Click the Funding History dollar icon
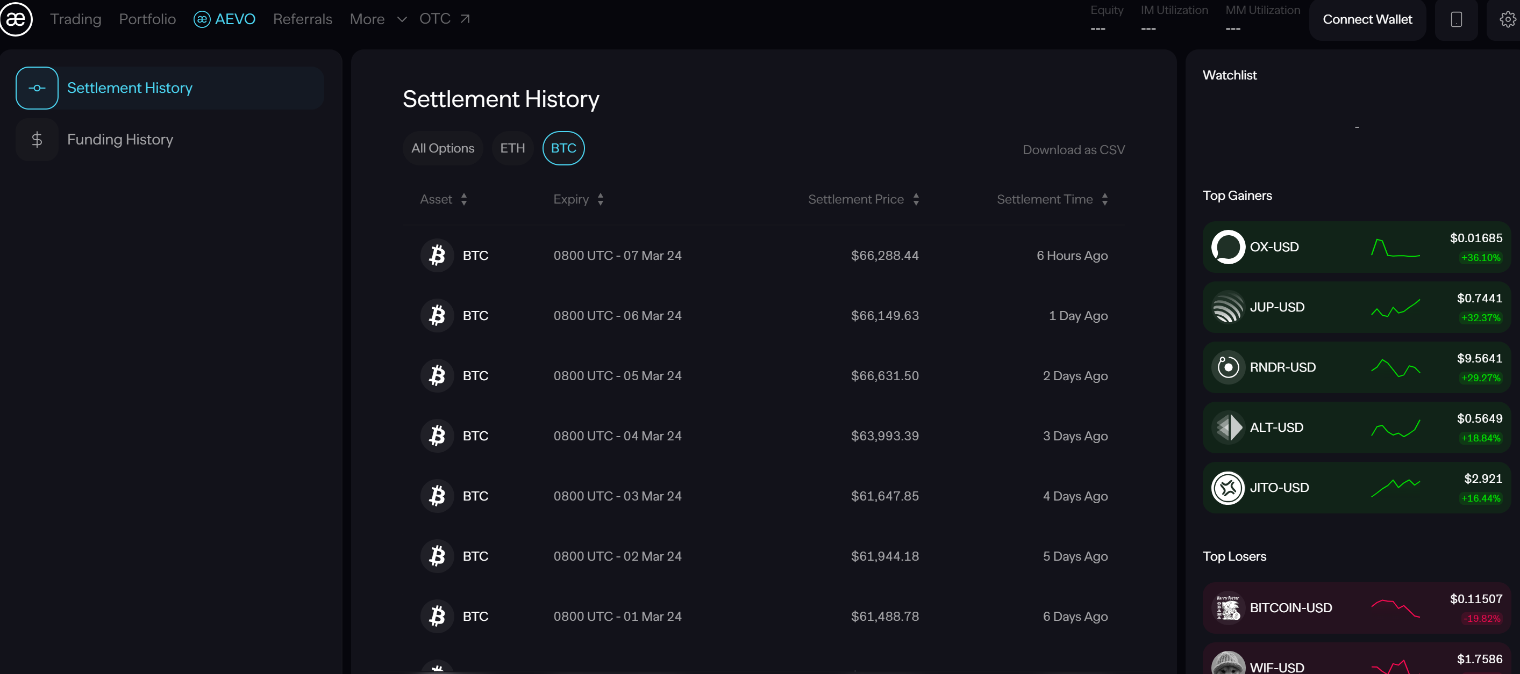 coord(37,140)
